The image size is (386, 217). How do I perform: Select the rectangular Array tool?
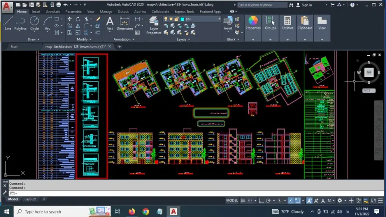pos(86,33)
